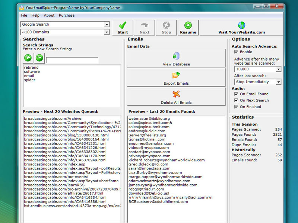Image resolution: width=298 pixels, height=223 pixels.
Task: Select queued site broadcastingcable.com/learnRSS
Action: pyautogui.click(x=54, y=185)
